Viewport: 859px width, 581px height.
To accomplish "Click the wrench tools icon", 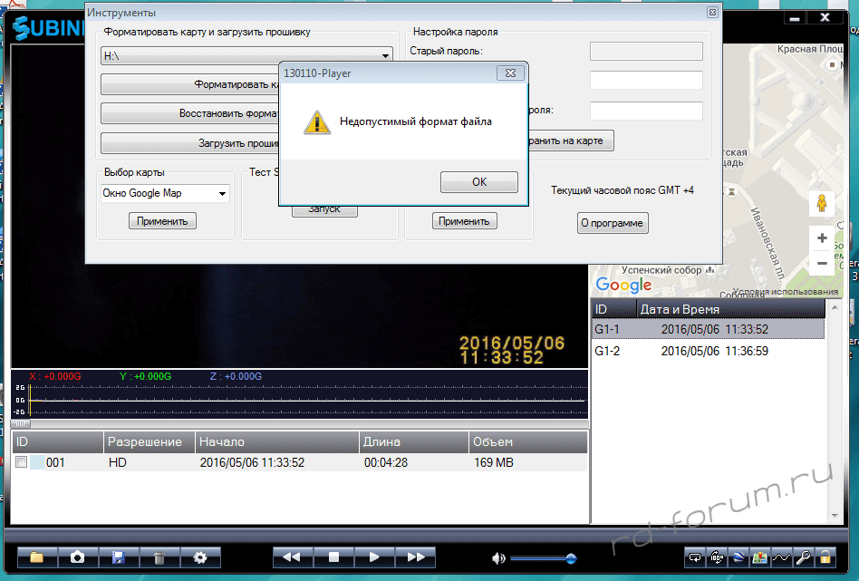I will (x=805, y=557).
